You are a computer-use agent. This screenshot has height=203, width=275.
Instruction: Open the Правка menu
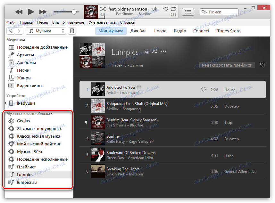pos(26,22)
